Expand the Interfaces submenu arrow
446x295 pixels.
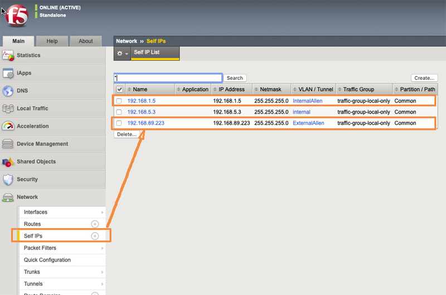click(x=102, y=213)
